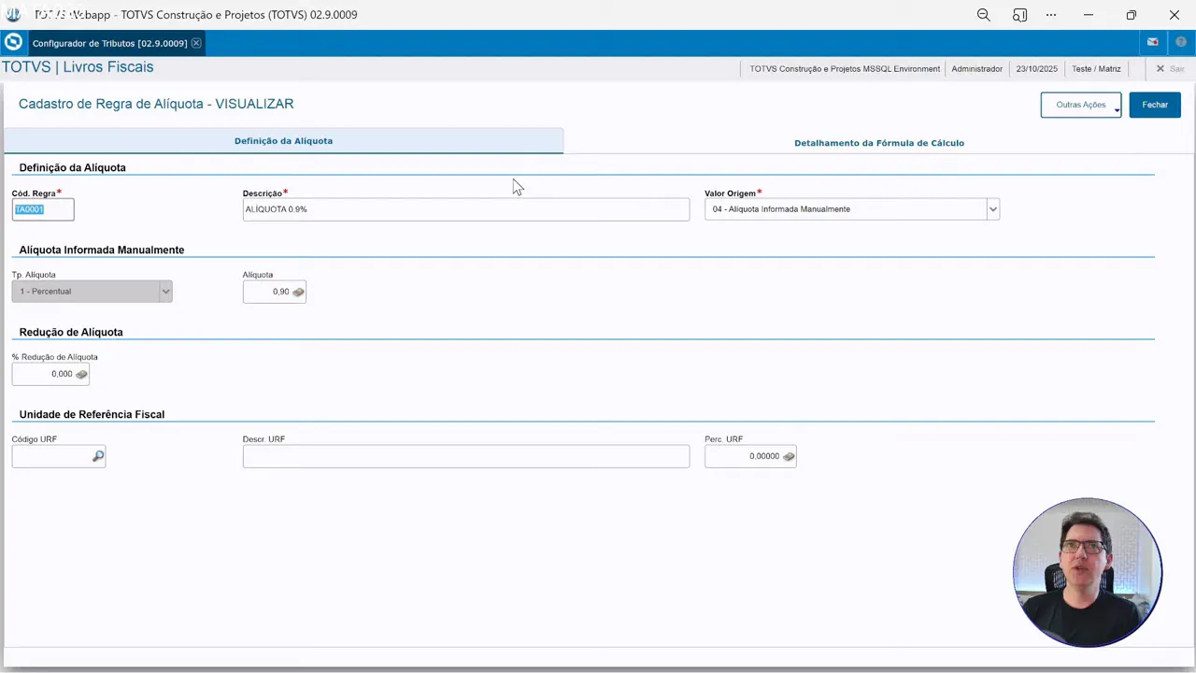Screen dimensions: 1196x673
Task: Click calculator icon in % Redução de Alíquota
Action: point(81,375)
